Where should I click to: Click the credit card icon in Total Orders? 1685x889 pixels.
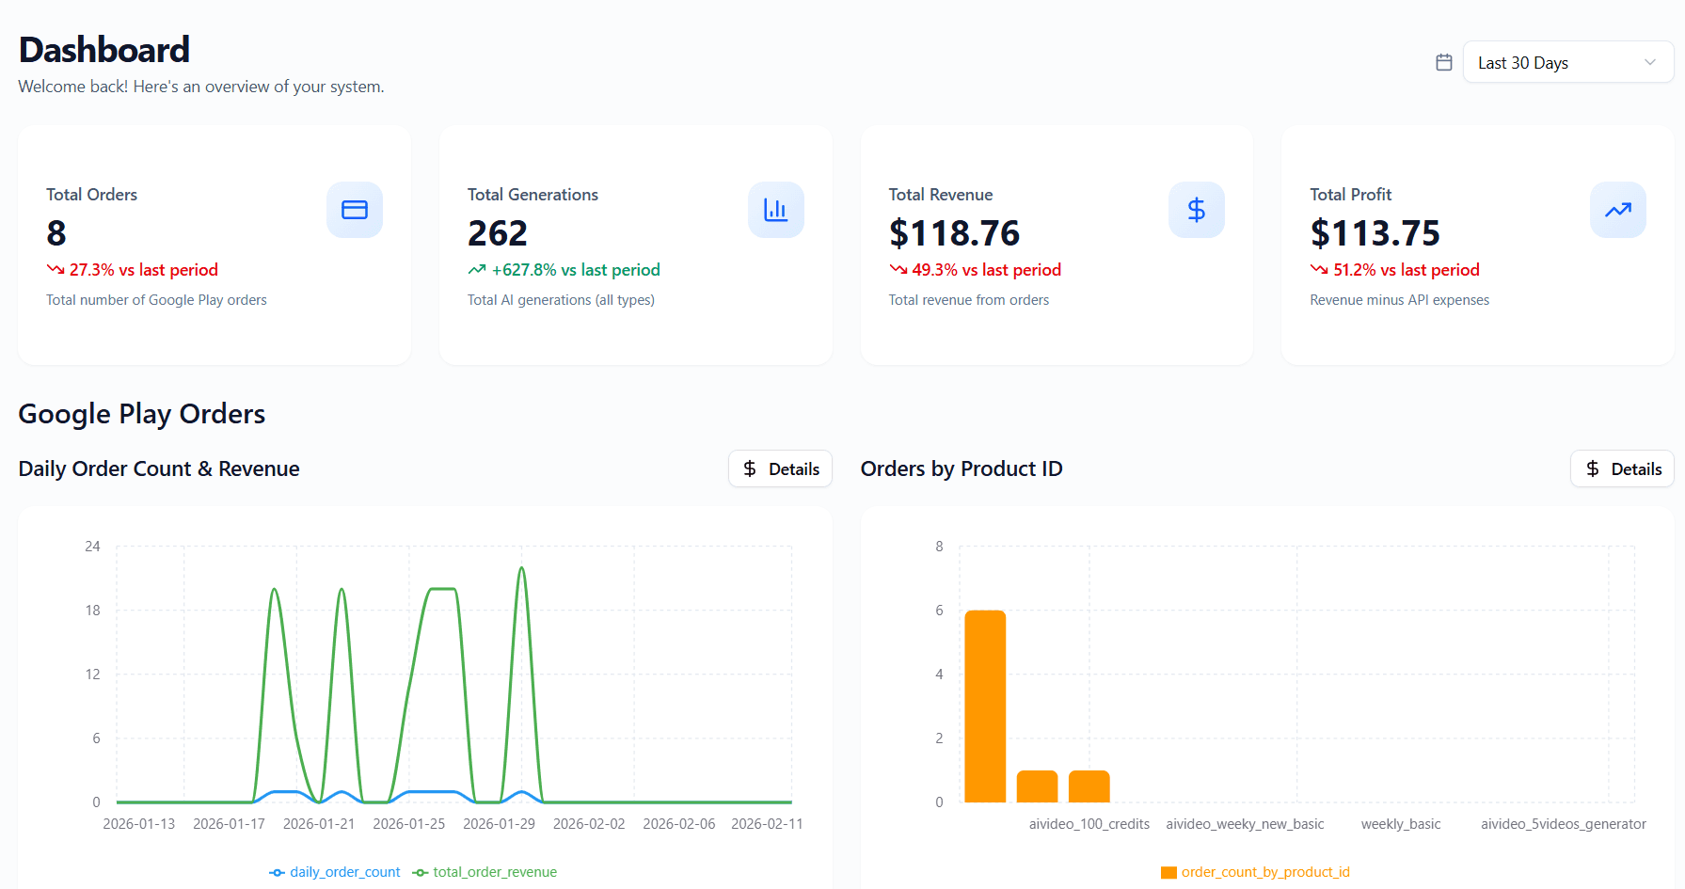pos(354,210)
